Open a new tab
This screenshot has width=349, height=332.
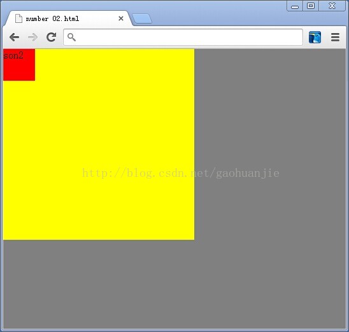pyautogui.click(x=142, y=18)
